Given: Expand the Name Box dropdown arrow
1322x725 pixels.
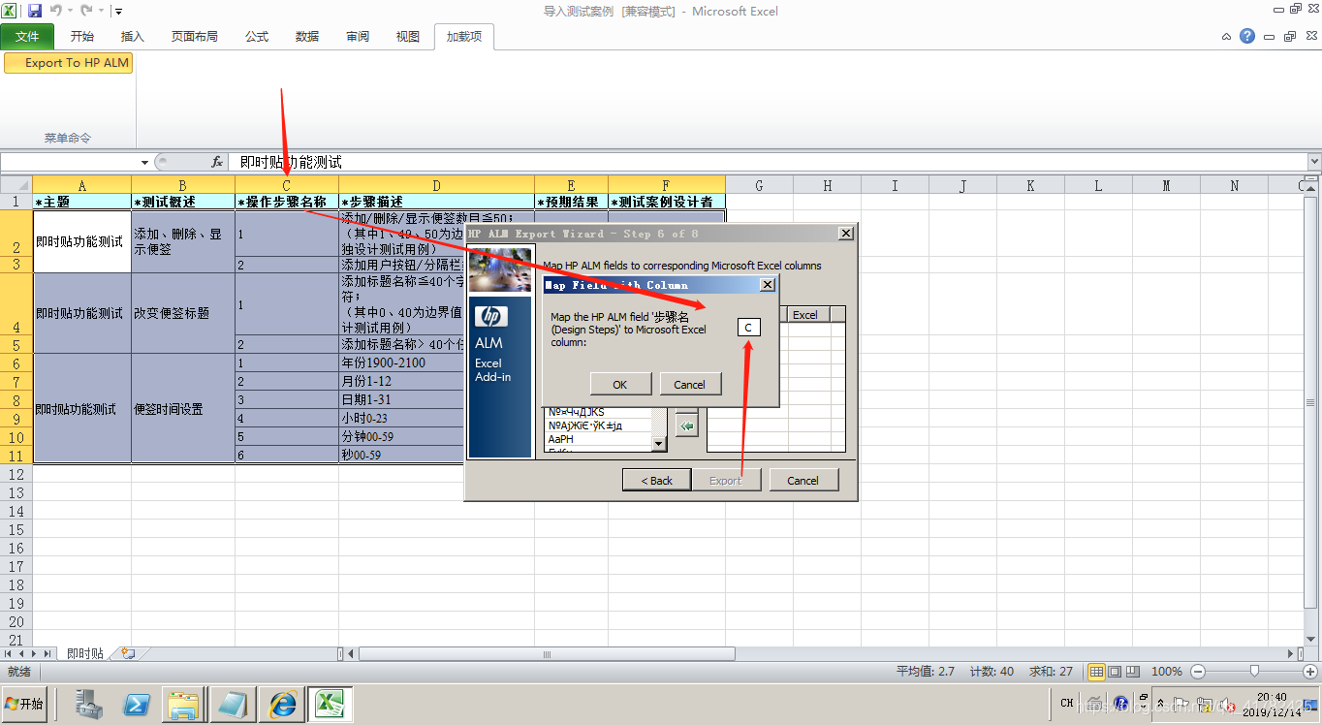Looking at the screenshot, I should point(145,163).
